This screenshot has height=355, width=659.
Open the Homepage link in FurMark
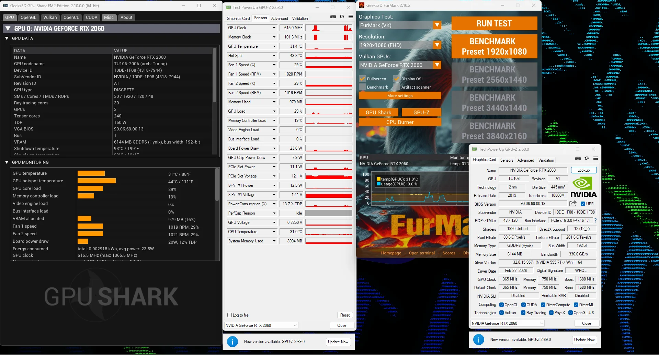(391, 253)
